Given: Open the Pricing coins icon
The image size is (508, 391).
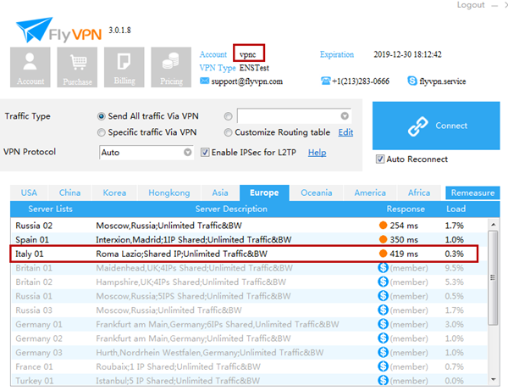Looking at the screenshot, I should (x=171, y=67).
